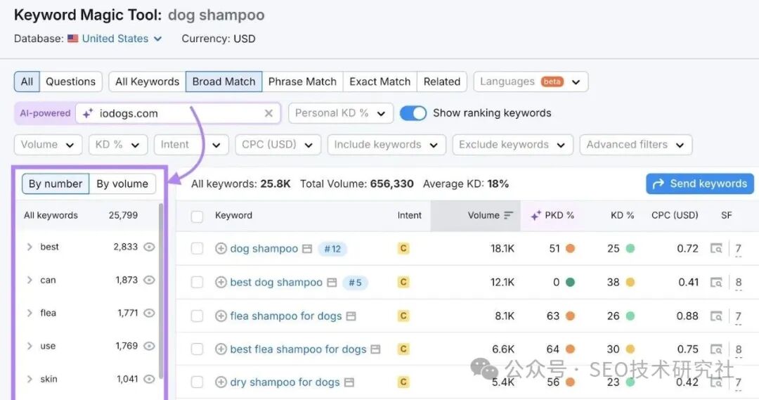
Task: Click the SERP preview icon next to "flea shampoo for dogs"
Action: [x=351, y=316]
